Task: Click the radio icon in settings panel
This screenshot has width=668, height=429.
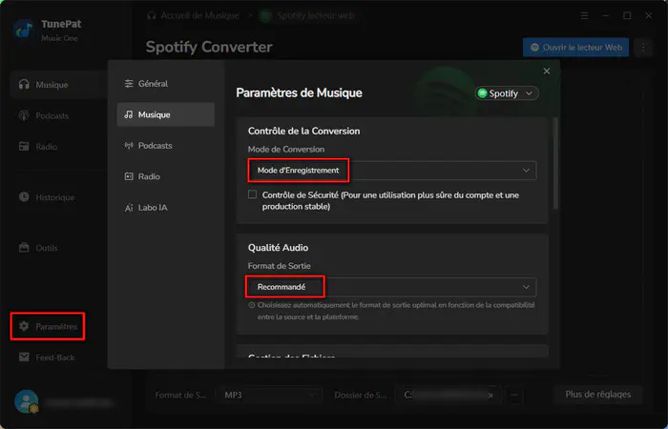Action: [129, 176]
